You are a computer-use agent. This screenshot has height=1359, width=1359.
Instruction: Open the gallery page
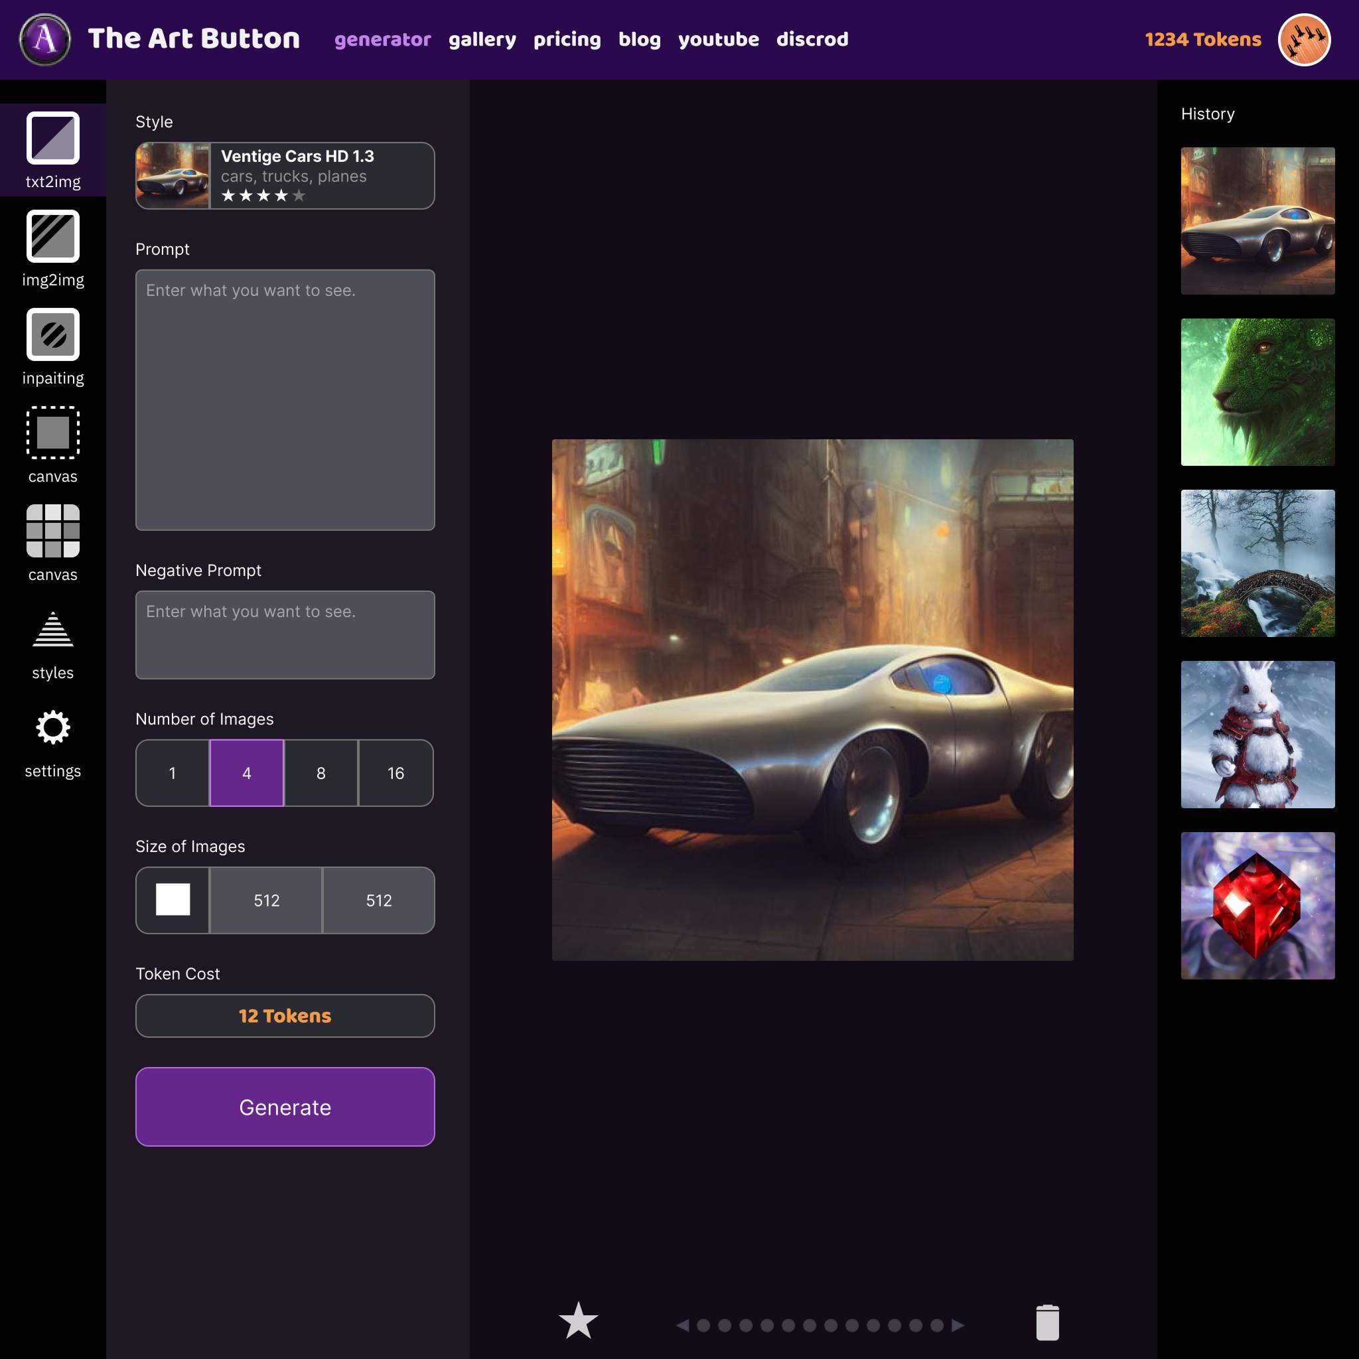pos(482,39)
